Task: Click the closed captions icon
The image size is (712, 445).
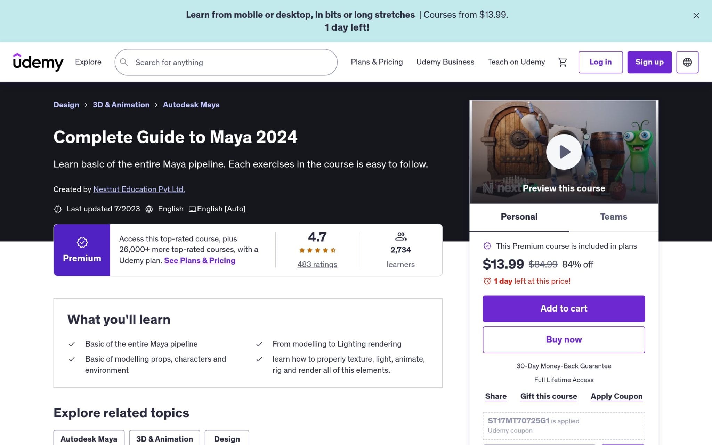Action: point(192,209)
